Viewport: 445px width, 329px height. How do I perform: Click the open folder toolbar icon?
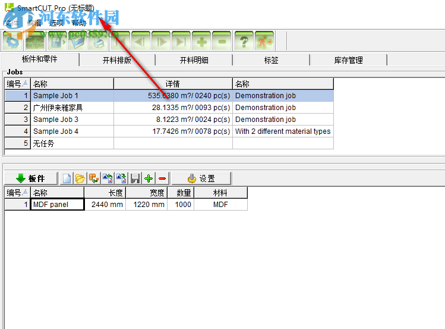coord(78,41)
